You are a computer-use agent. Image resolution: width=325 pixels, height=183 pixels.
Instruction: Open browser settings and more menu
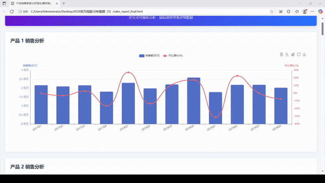(x=312, y=11)
